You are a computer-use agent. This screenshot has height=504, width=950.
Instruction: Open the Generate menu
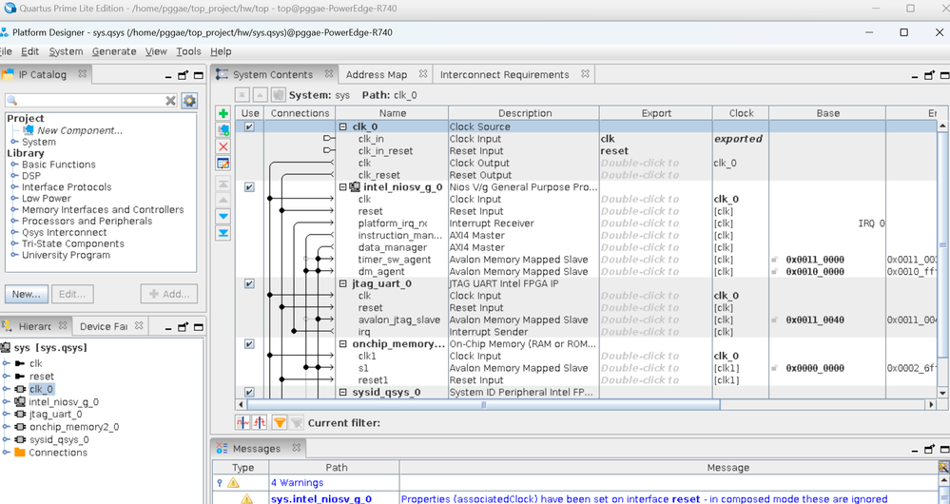[114, 51]
